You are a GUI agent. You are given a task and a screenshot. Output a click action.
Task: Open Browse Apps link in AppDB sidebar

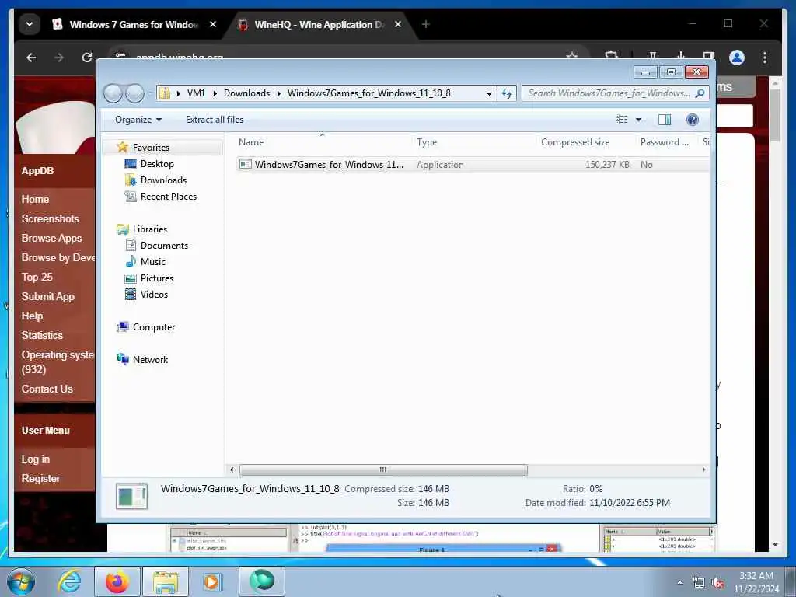point(51,238)
